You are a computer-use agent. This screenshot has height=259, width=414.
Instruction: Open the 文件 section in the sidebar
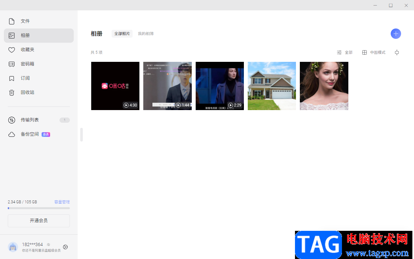(x=39, y=21)
